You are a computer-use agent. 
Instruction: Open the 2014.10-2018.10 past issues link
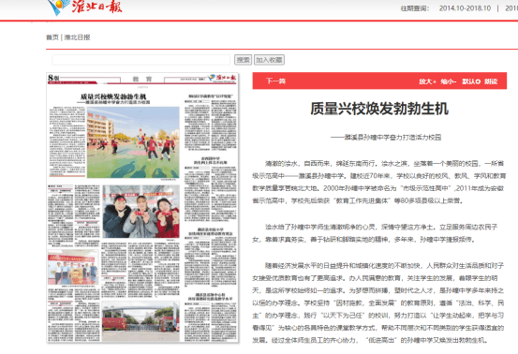(x=465, y=8)
